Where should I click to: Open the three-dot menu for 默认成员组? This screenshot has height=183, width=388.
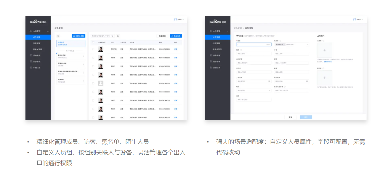(x=84, y=56)
